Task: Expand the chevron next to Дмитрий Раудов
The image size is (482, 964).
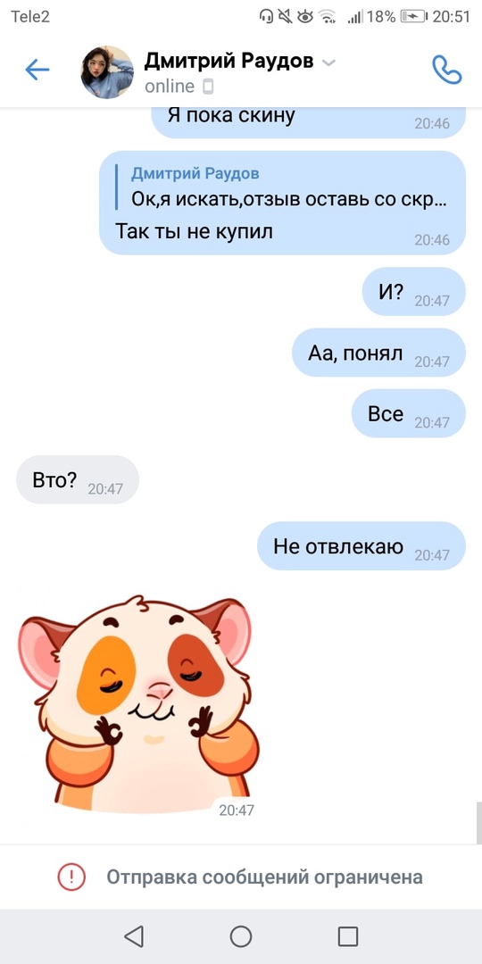Action: (x=328, y=62)
